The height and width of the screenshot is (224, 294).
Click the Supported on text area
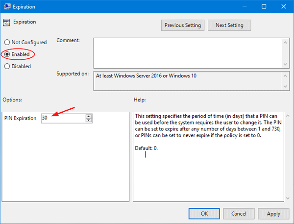click(188, 81)
